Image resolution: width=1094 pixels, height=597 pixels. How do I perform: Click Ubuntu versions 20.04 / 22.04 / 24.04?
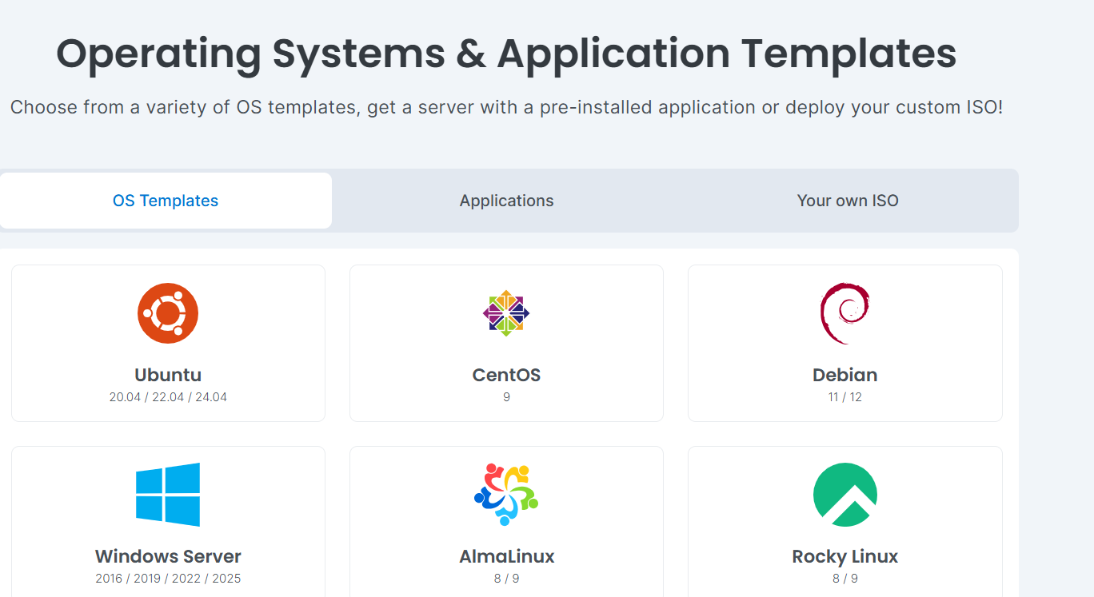[x=168, y=397]
